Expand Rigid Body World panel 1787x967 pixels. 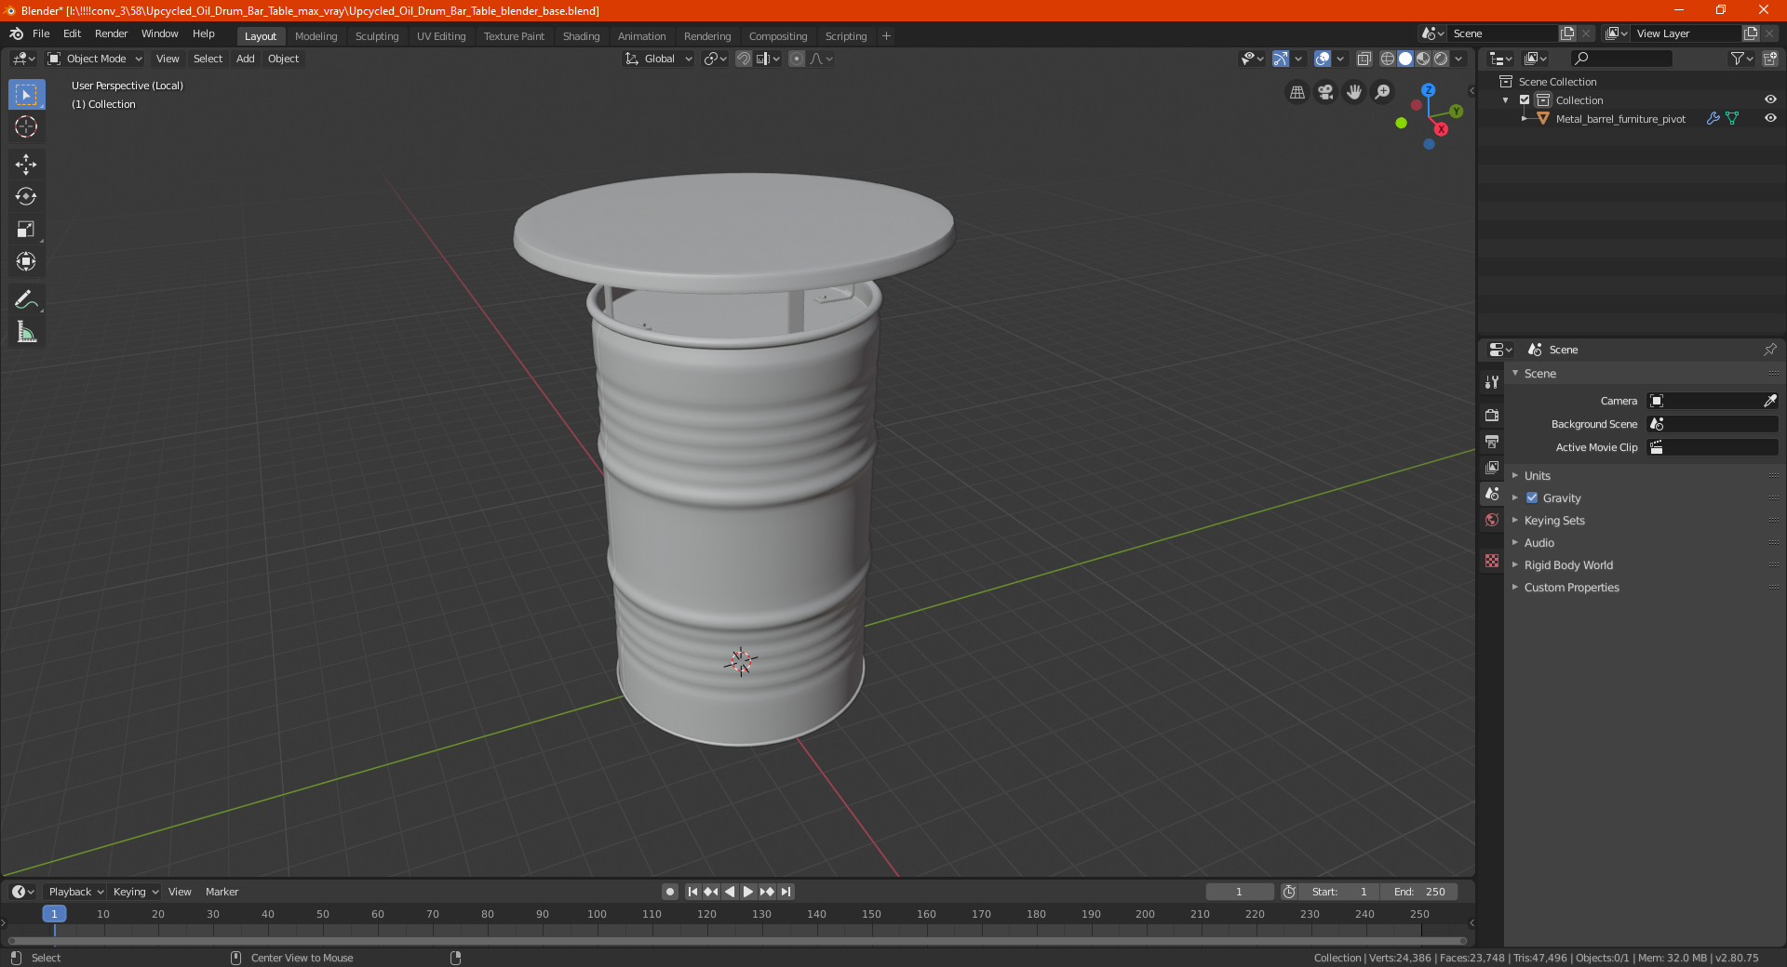point(1568,565)
